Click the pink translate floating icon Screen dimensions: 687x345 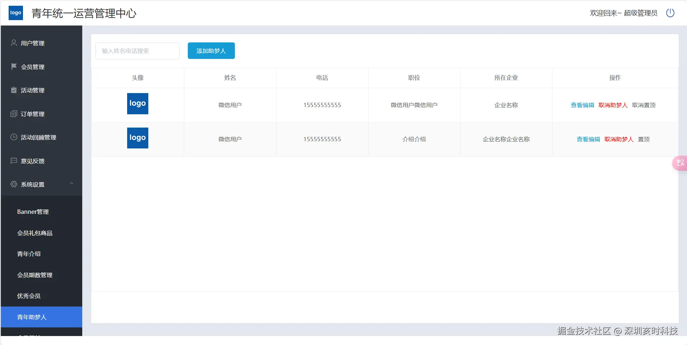pos(680,163)
